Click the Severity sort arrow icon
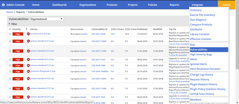 [27, 29]
